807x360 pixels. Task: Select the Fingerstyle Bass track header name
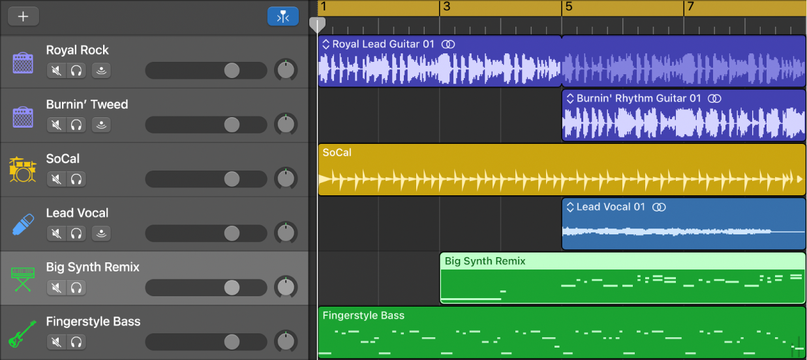coord(93,322)
